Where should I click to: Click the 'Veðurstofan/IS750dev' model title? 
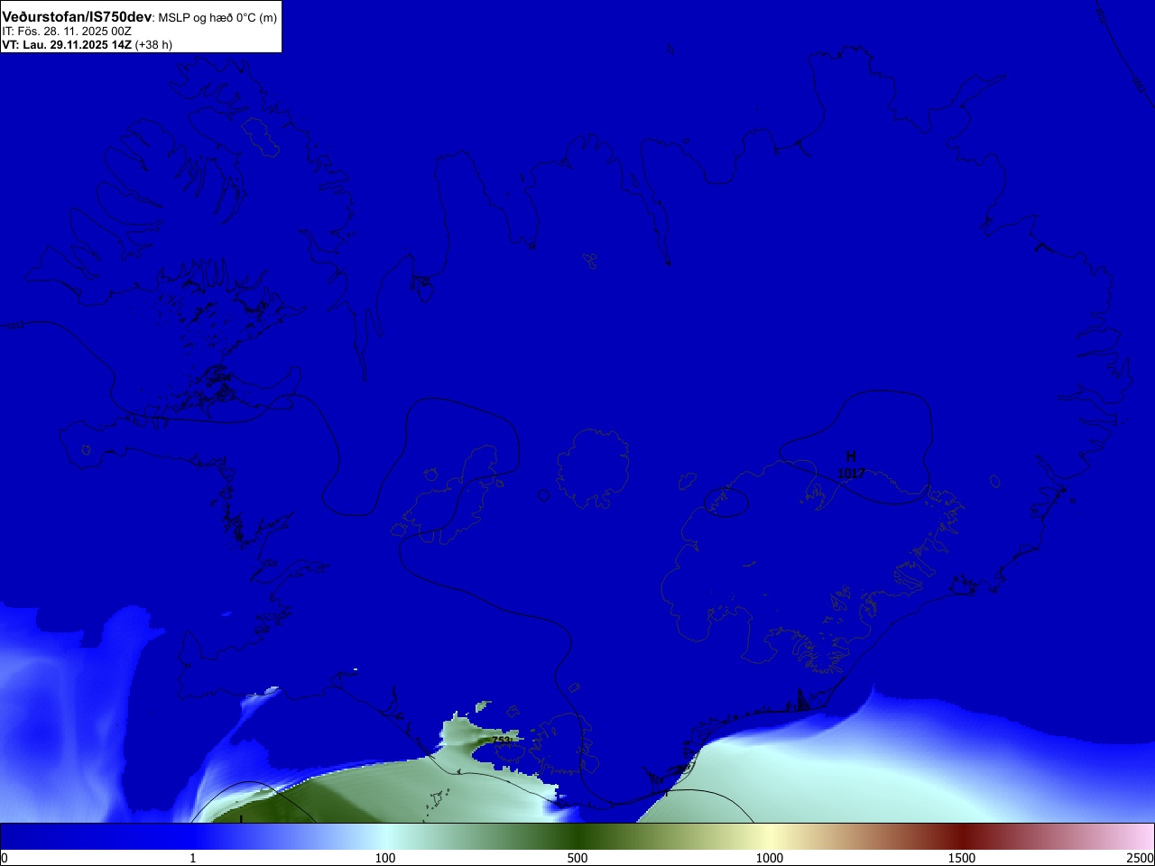tap(77, 17)
